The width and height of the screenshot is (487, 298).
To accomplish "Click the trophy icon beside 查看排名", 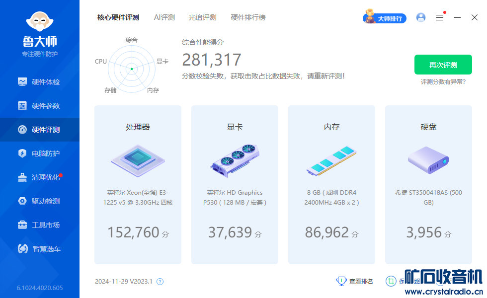I will pyautogui.click(x=341, y=281).
